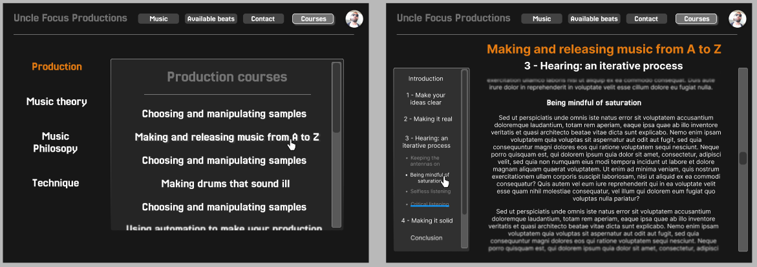Viewport: 757px width, 267px height.
Task: Click the production courses list scrollbar
Action: click(337, 144)
